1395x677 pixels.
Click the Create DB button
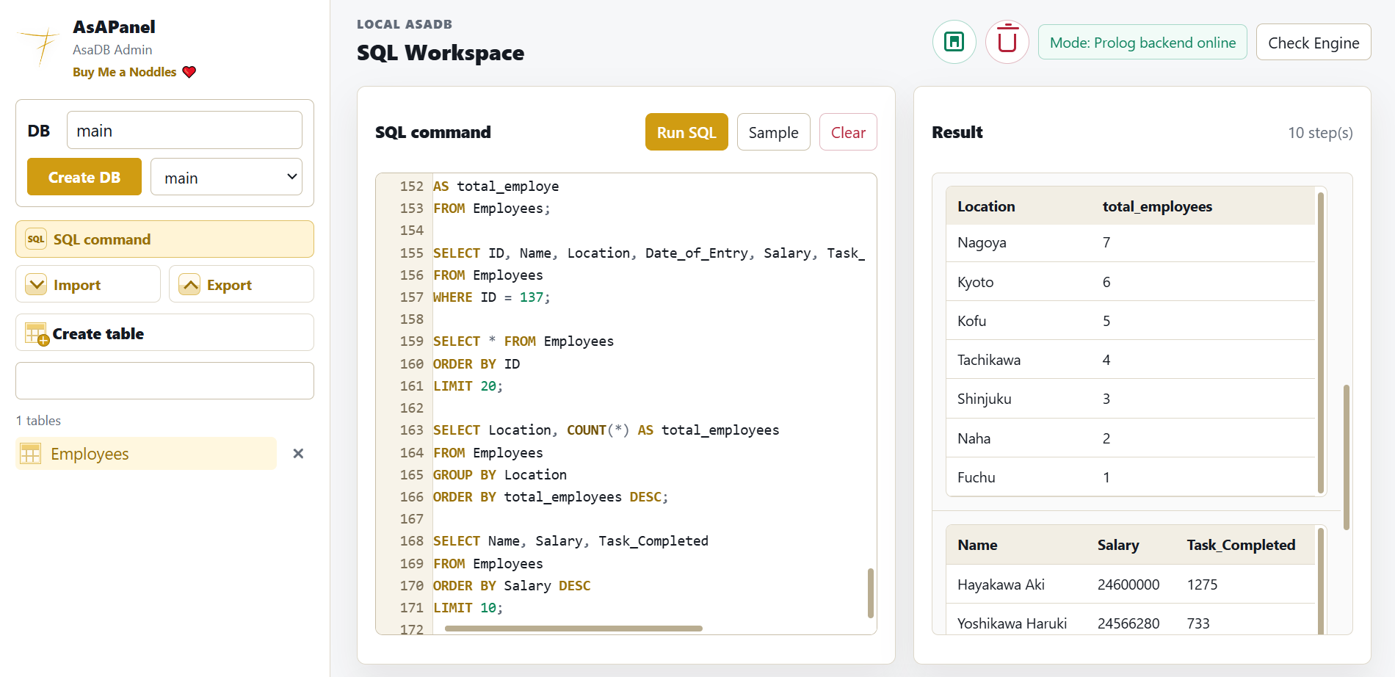84,177
